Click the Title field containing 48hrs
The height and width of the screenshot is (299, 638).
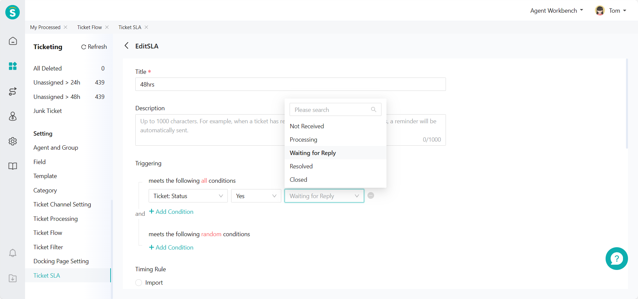(x=290, y=84)
